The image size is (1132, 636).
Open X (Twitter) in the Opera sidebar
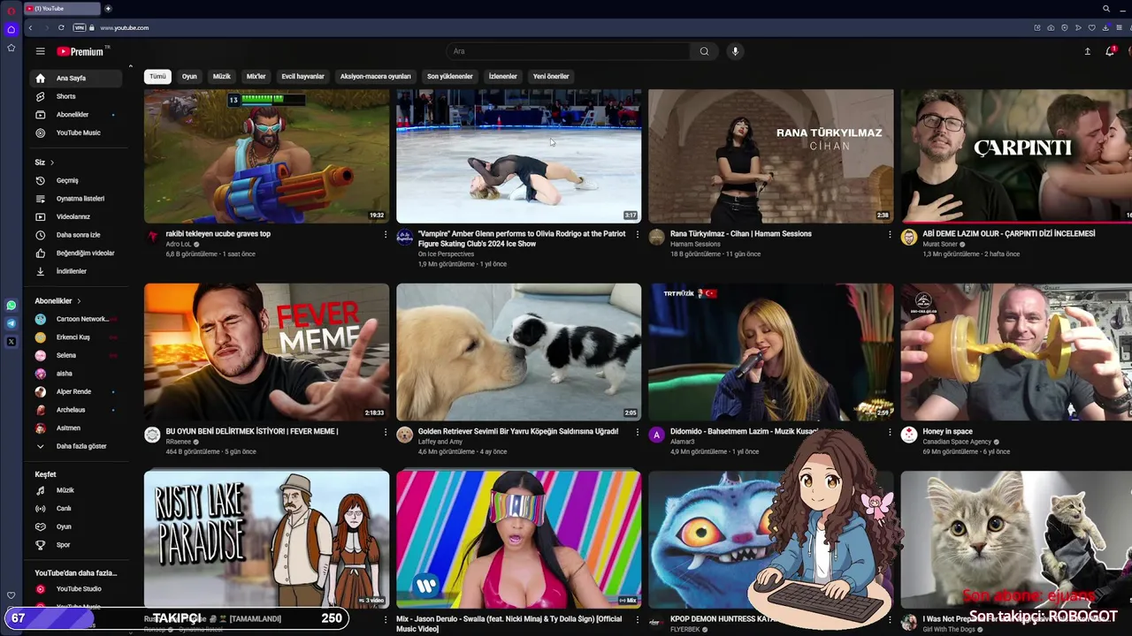click(x=11, y=341)
